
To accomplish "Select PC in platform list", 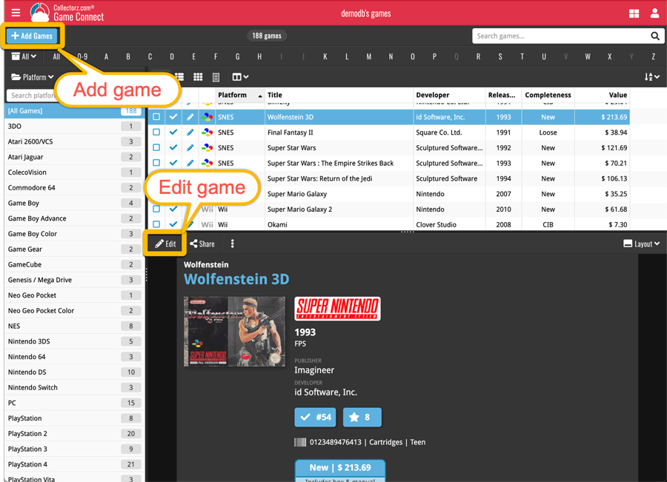I will point(74,403).
